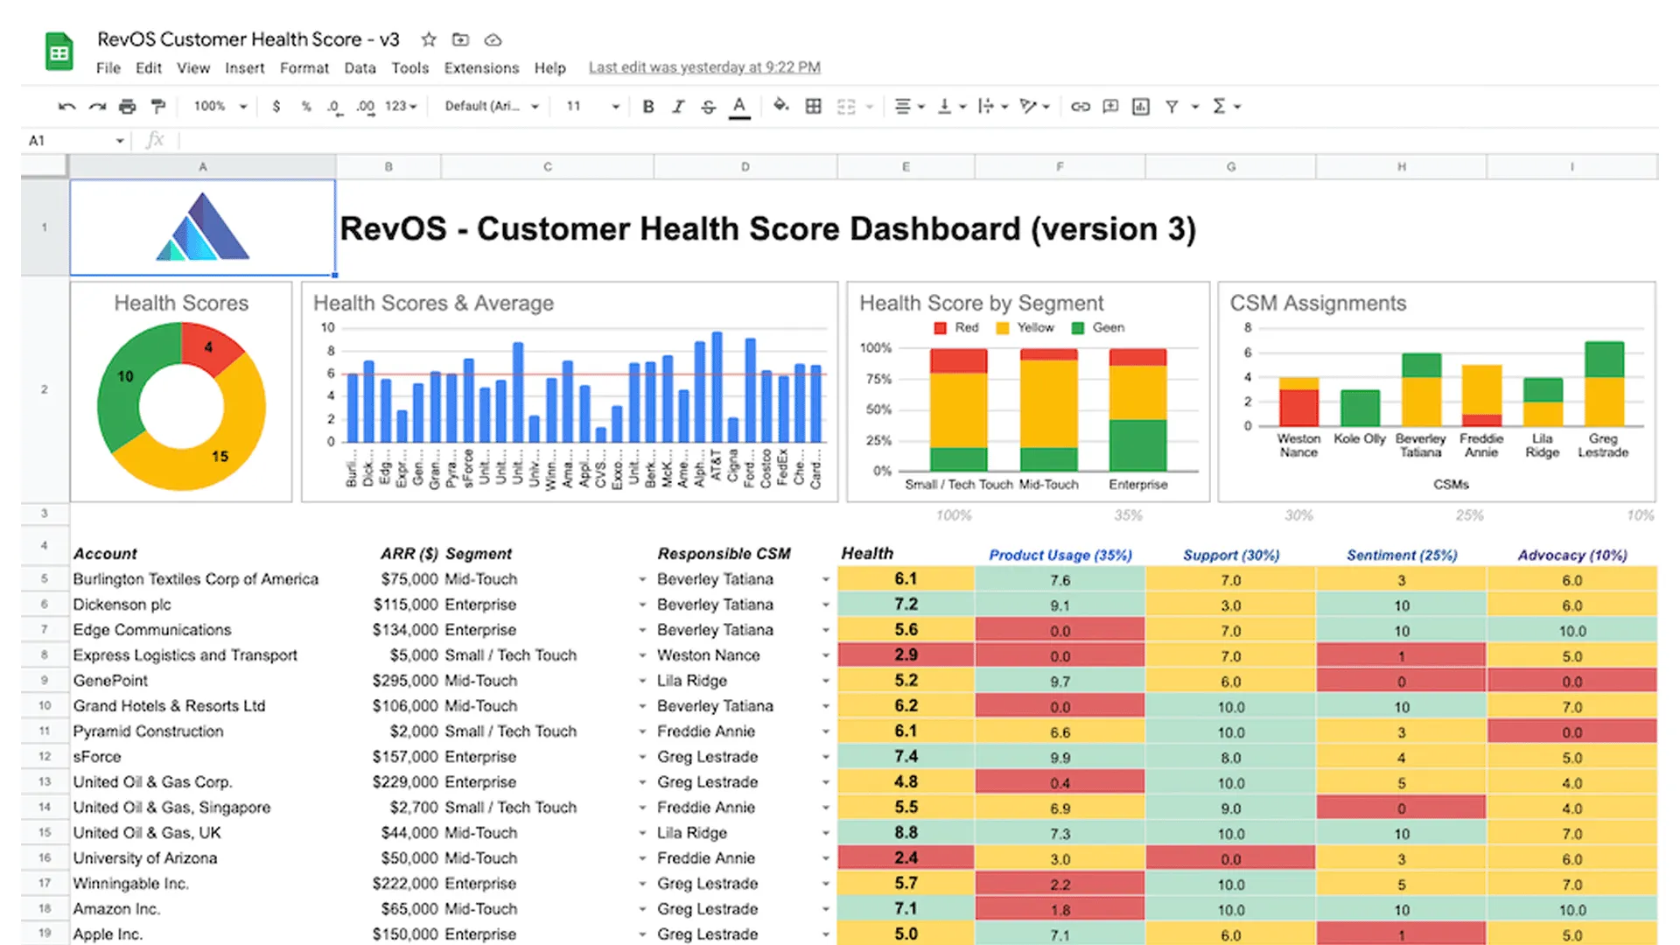Toggle italic formatting
This screenshot has height=945, width=1680.
point(678,107)
